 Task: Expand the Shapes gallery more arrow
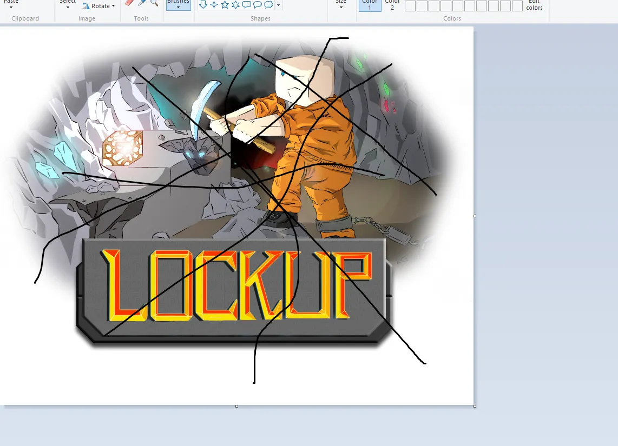click(x=278, y=5)
